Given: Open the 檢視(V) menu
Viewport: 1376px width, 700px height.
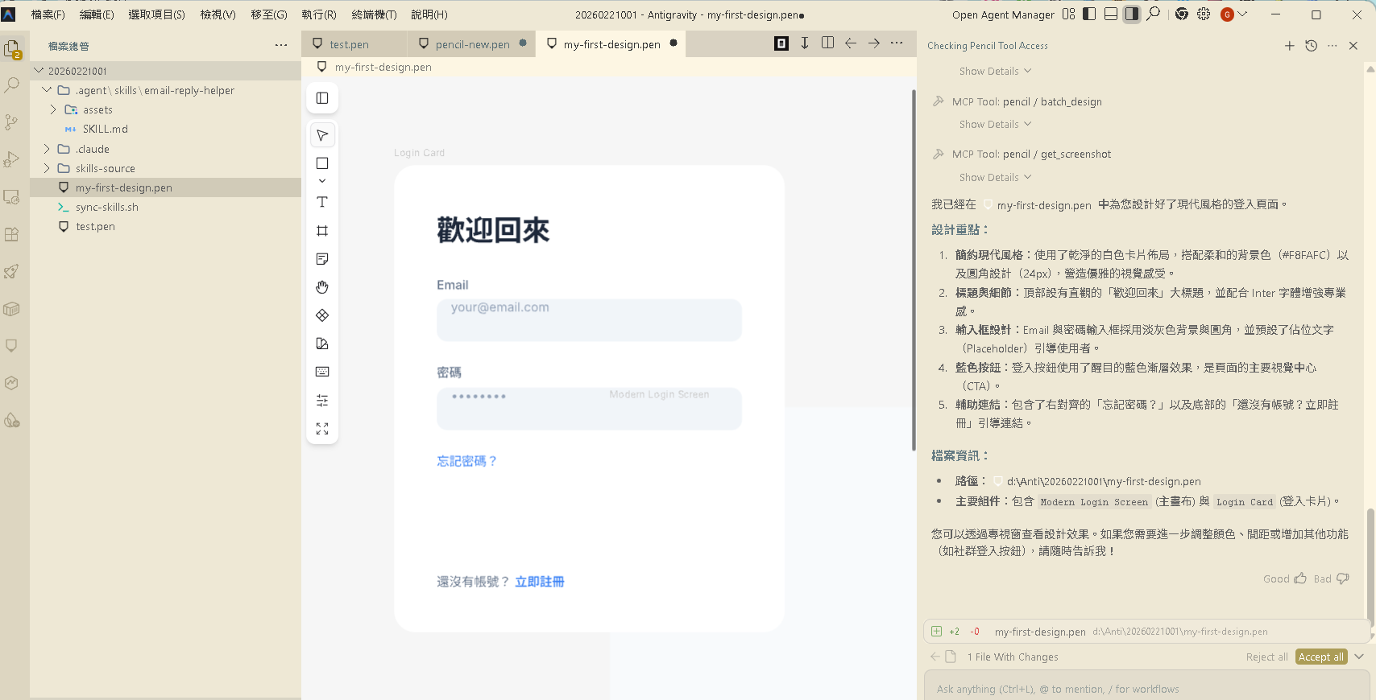Looking at the screenshot, I should click(218, 14).
